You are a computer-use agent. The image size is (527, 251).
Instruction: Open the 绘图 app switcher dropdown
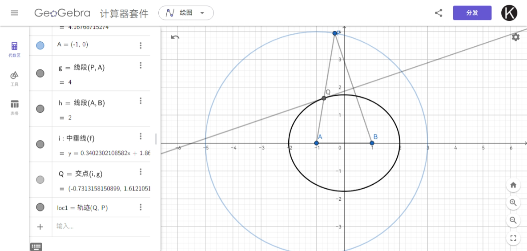click(186, 13)
